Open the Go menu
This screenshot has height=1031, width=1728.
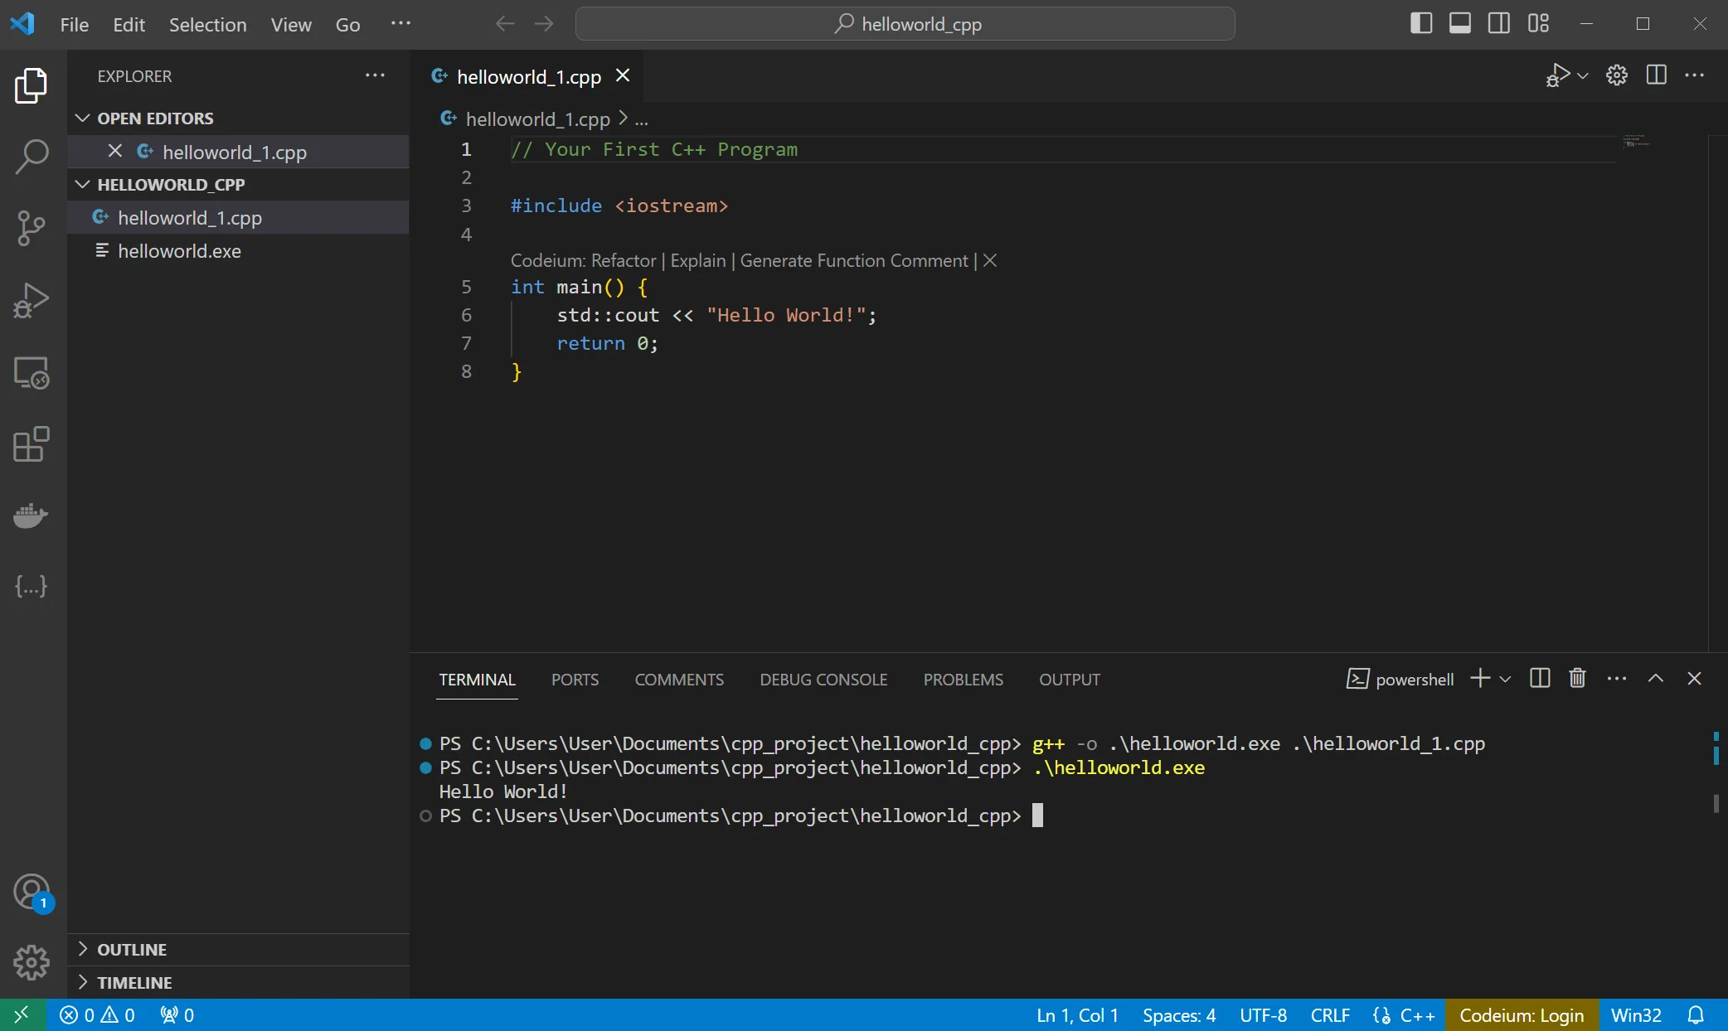pos(347,24)
